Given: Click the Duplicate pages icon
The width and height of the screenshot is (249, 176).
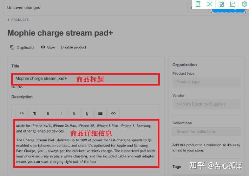Looking at the screenshot, I should click(x=12, y=47).
